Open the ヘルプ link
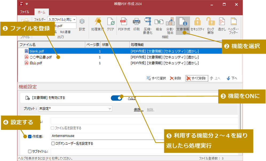The image size is (266, 161). 131,98
